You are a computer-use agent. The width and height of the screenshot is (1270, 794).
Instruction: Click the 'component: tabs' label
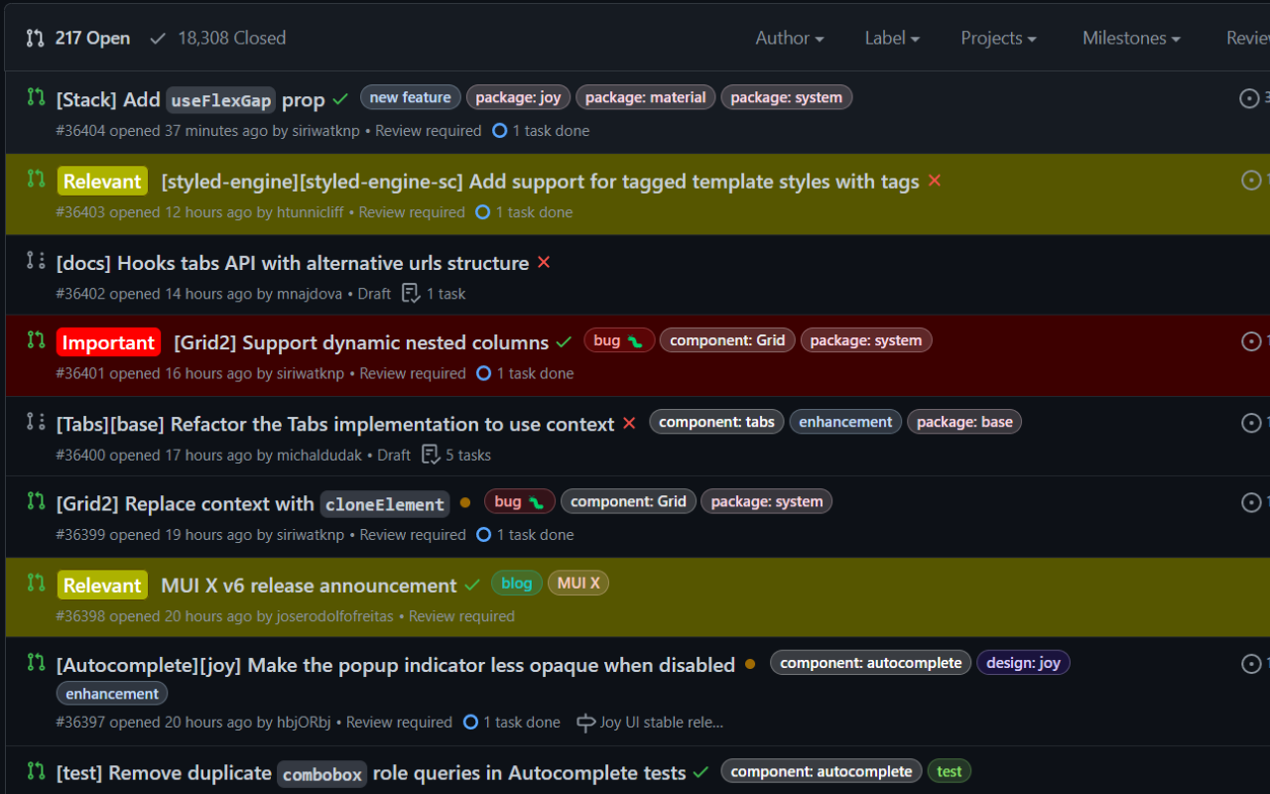pyautogui.click(x=716, y=422)
